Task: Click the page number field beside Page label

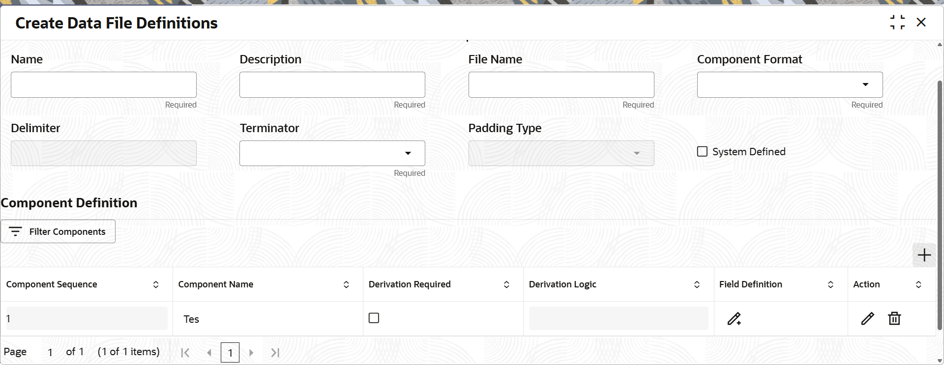Action: 50,352
